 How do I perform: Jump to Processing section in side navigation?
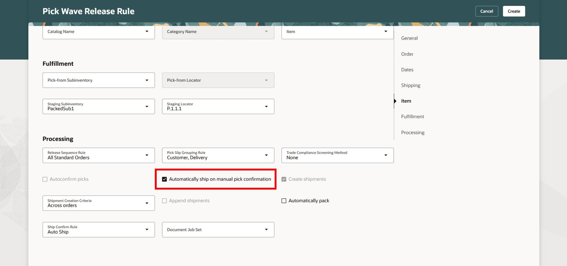(x=413, y=132)
